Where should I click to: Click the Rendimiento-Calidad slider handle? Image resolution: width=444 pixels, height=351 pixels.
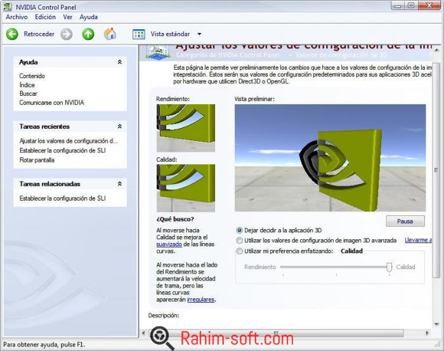point(389,267)
